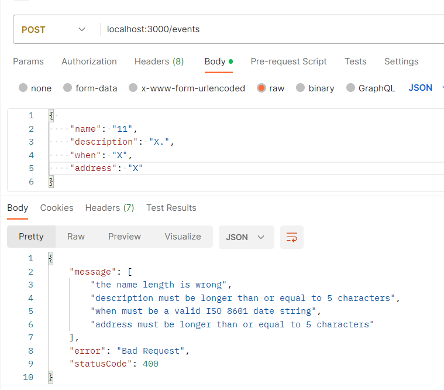
Task: Select the none body type radio button
Action: (23, 88)
